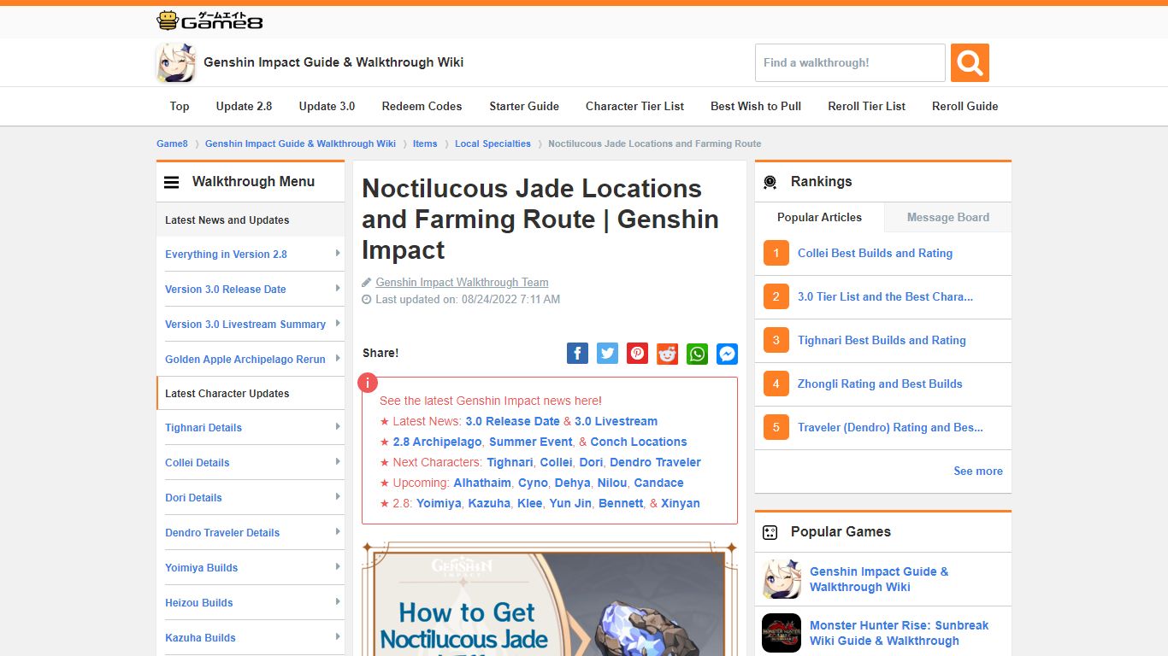Image resolution: width=1168 pixels, height=656 pixels.
Task: Open the 3.0 Livestream news link
Action: 616,421
